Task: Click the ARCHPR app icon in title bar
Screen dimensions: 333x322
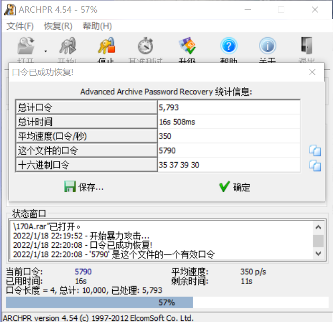Action: 10,10
